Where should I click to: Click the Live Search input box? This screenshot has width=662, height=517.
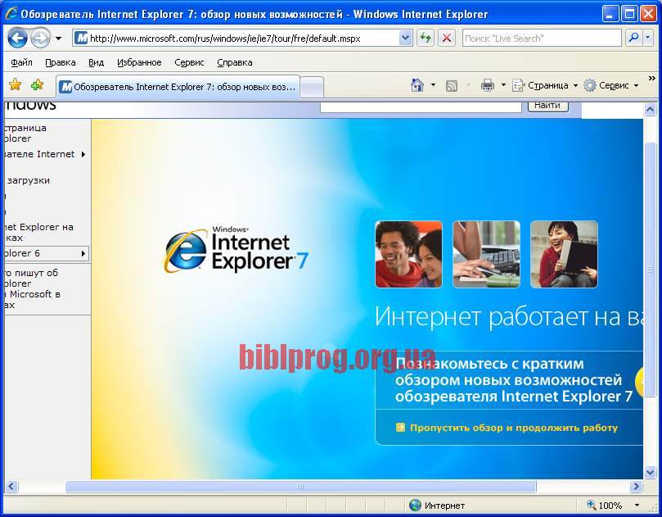(x=542, y=39)
